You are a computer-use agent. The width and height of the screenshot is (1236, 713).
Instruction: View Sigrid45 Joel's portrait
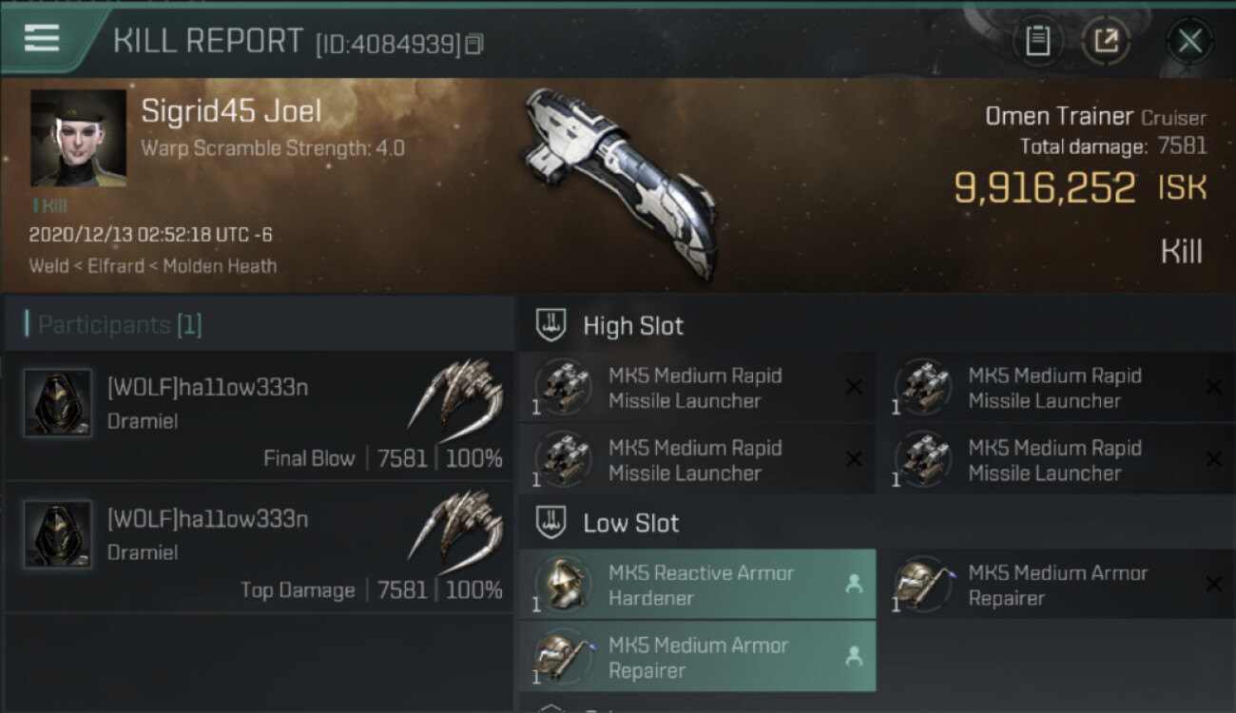(x=78, y=138)
